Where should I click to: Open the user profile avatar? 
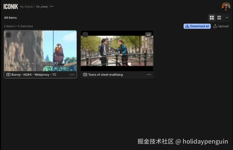click(226, 6)
